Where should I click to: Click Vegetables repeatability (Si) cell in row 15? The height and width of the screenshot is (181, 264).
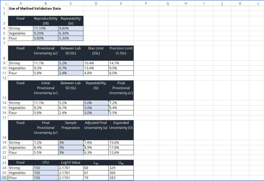point(96,108)
